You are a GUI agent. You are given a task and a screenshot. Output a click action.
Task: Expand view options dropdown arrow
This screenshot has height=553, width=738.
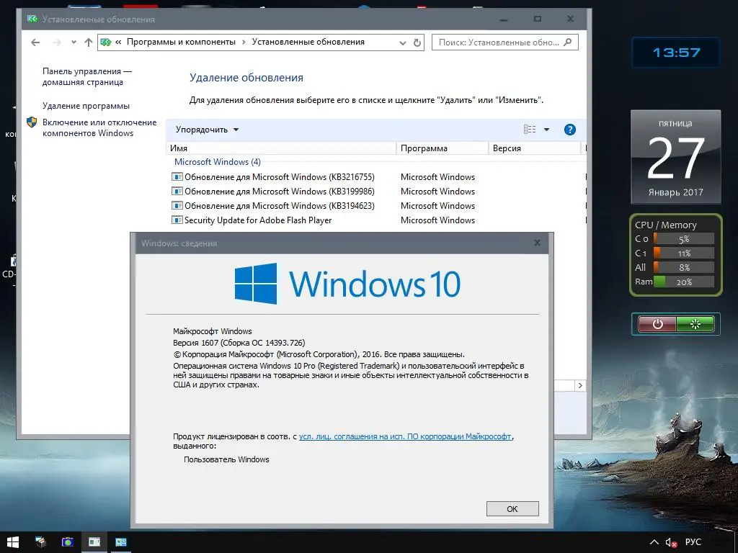[x=546, y=130]
